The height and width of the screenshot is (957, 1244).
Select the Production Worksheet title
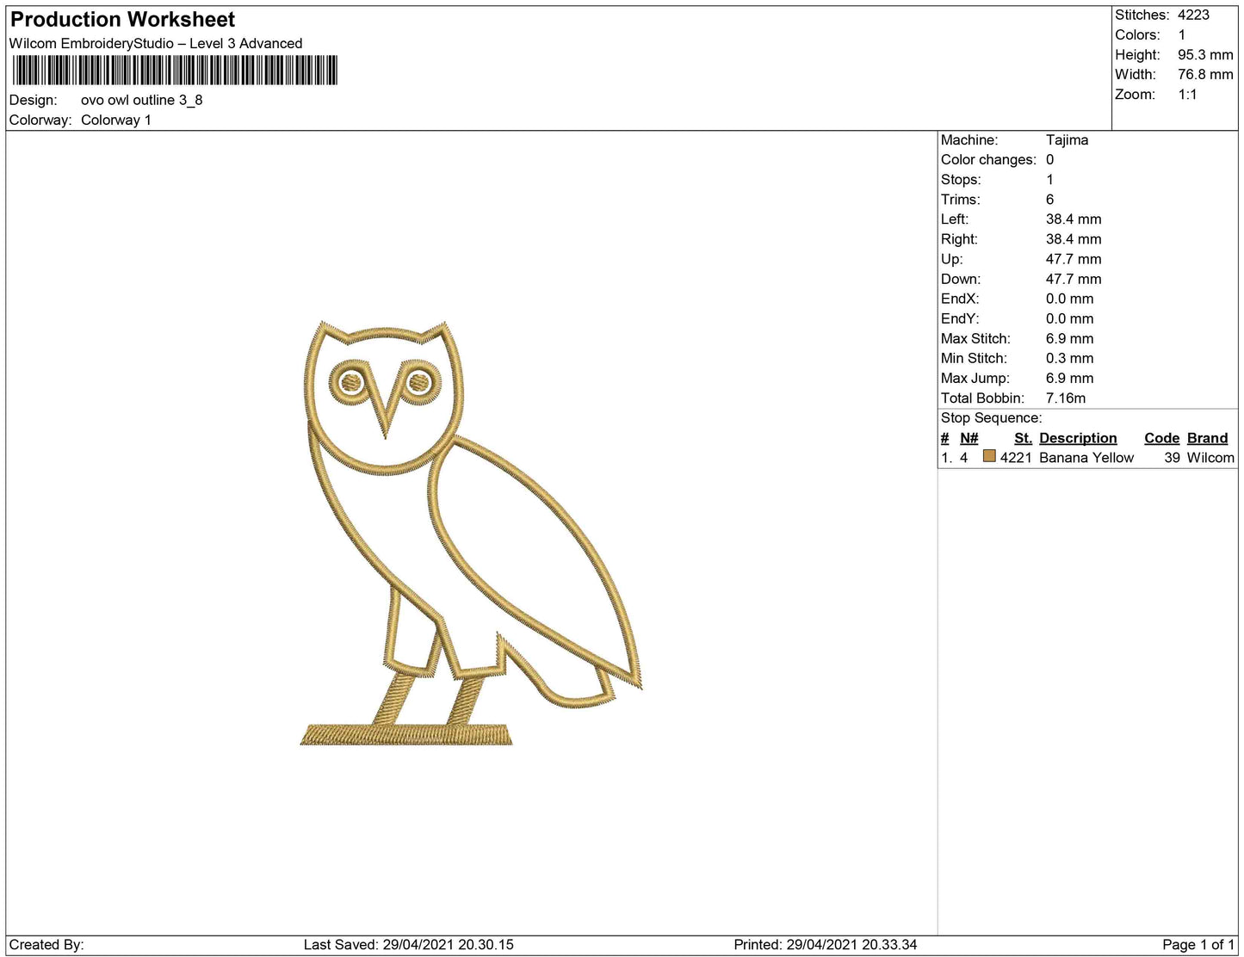click(122, 19)
